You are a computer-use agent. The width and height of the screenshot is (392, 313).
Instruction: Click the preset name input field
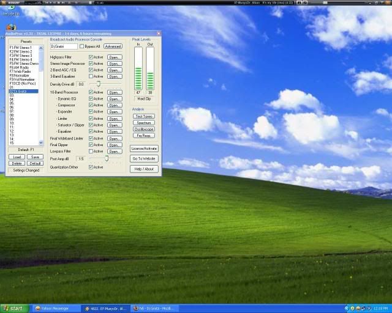pos(64,46)
